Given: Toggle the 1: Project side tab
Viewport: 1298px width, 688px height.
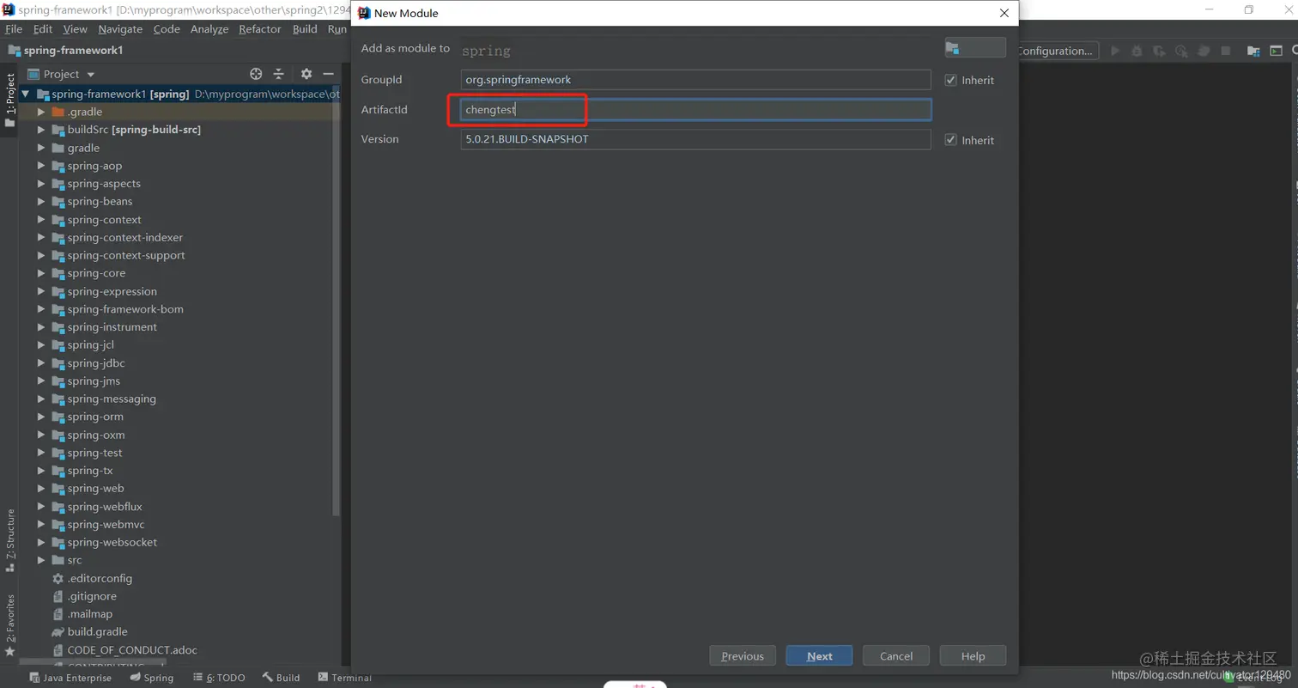Looking at the screenshot, I should click(x=10, y=100).
